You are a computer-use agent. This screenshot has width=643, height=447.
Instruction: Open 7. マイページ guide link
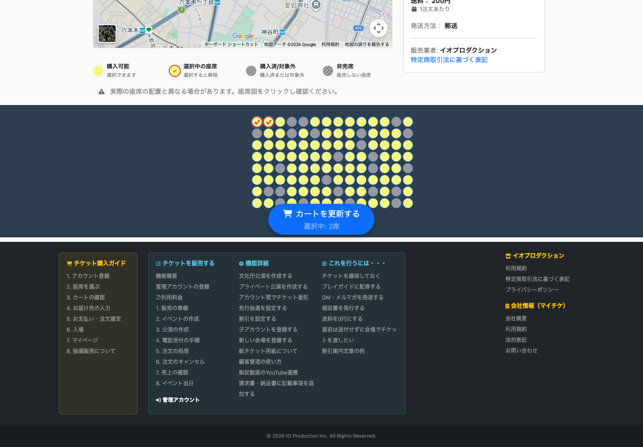coord(82,341)
